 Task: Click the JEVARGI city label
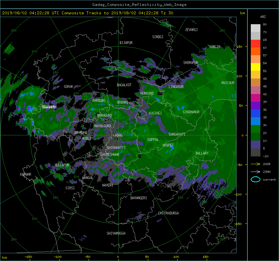click(x=191, y=30)
